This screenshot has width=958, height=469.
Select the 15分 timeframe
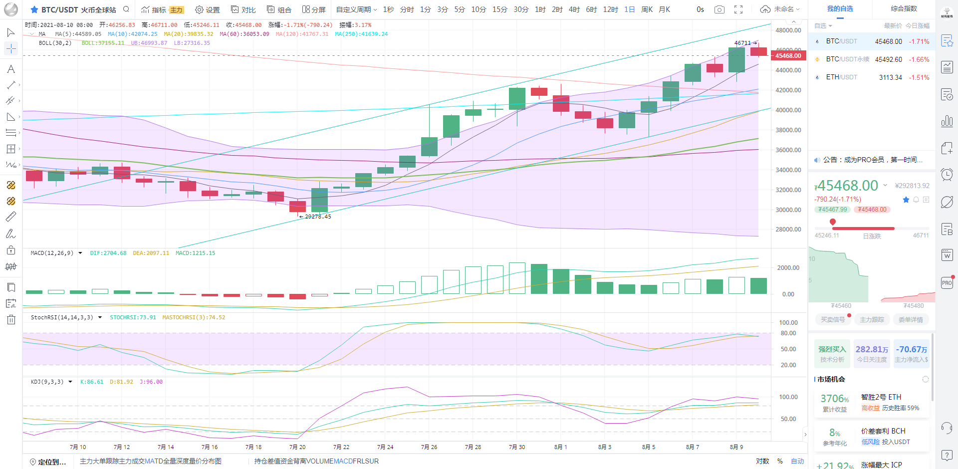pyautogui.click(x=500, y=9)
